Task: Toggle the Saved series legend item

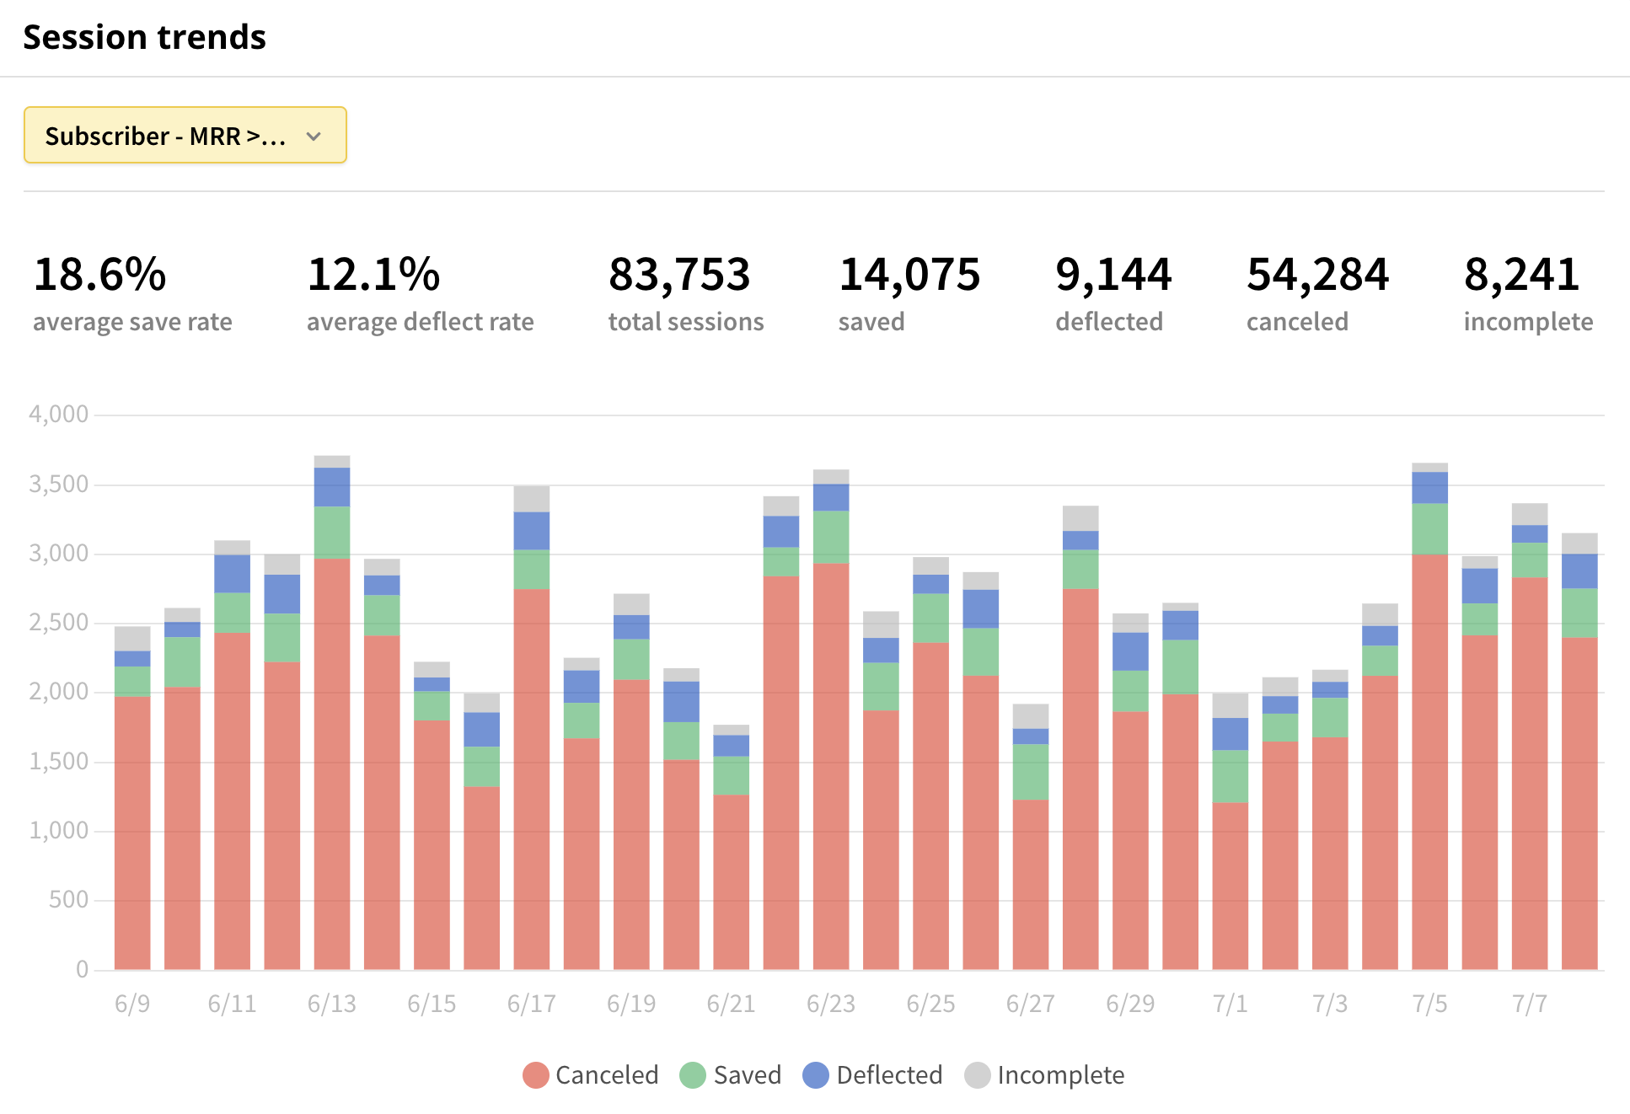Action: [747, 1075]
